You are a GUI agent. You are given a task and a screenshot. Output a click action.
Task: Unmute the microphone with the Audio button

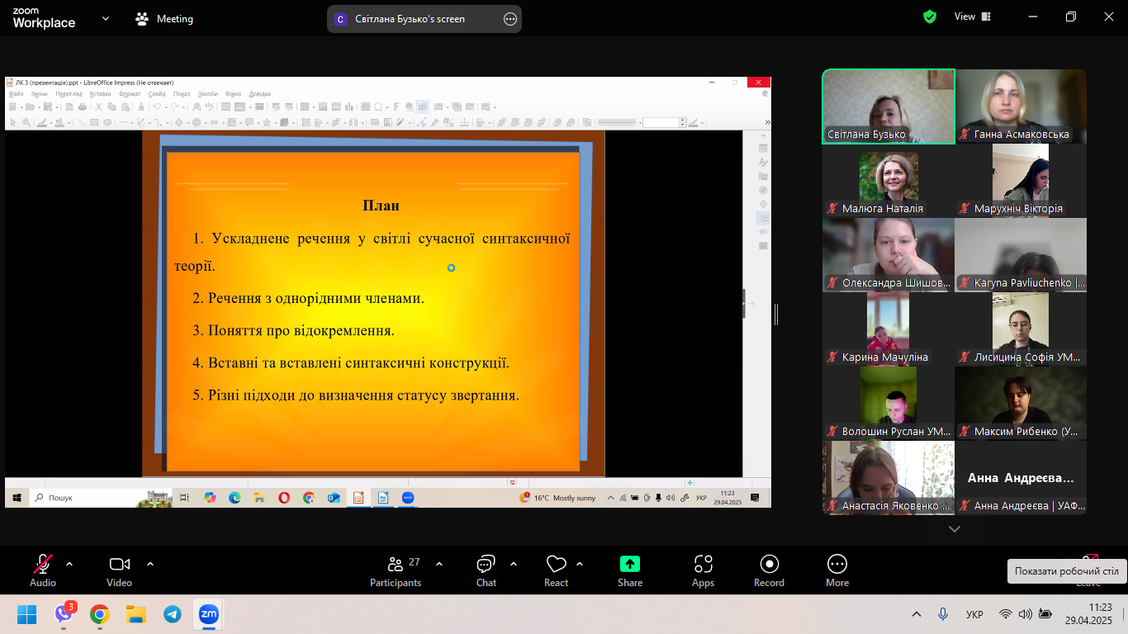click(x=43, y=569)
